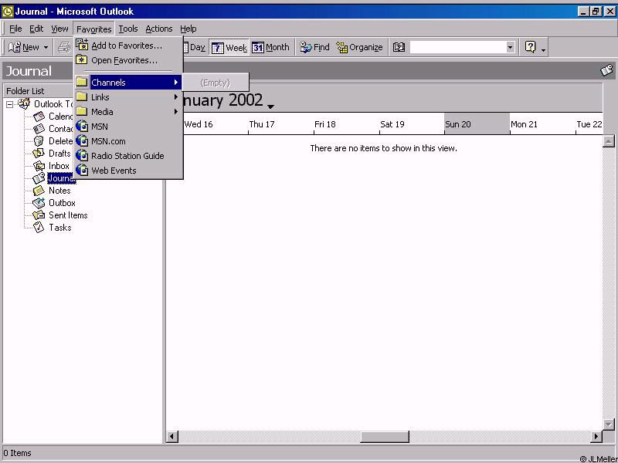Open the Outbox folder icon
Viewport: 618px width, 463px height.
tap(39, 203)
